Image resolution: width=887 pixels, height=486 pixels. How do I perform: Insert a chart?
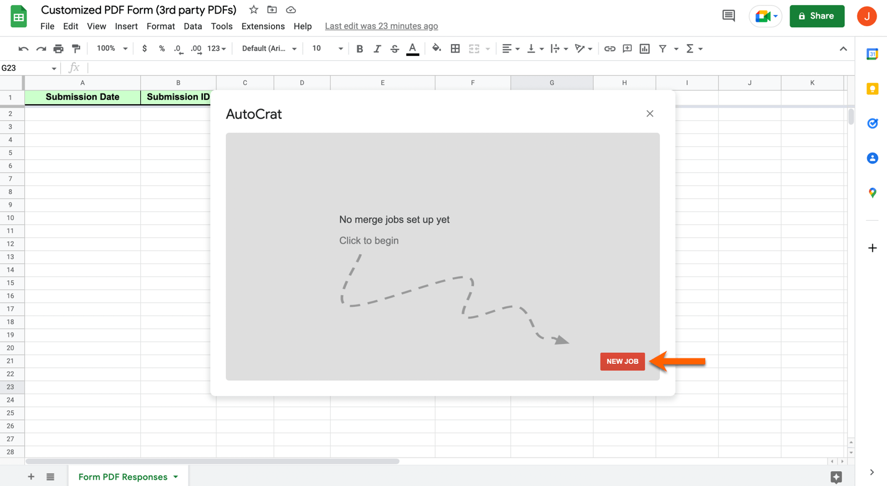[645, 48]
